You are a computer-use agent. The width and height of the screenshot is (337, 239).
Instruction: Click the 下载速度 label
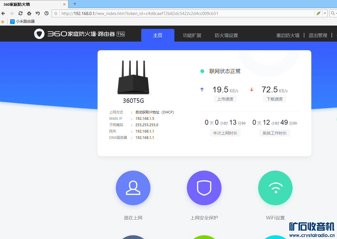[x=274, y=99]
